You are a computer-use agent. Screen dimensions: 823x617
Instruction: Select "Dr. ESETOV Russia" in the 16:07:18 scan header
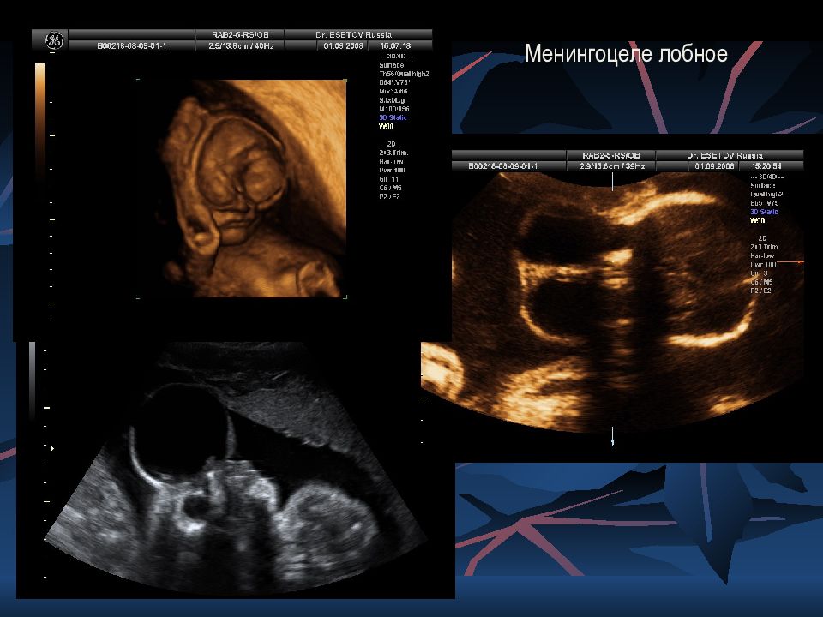353,34
